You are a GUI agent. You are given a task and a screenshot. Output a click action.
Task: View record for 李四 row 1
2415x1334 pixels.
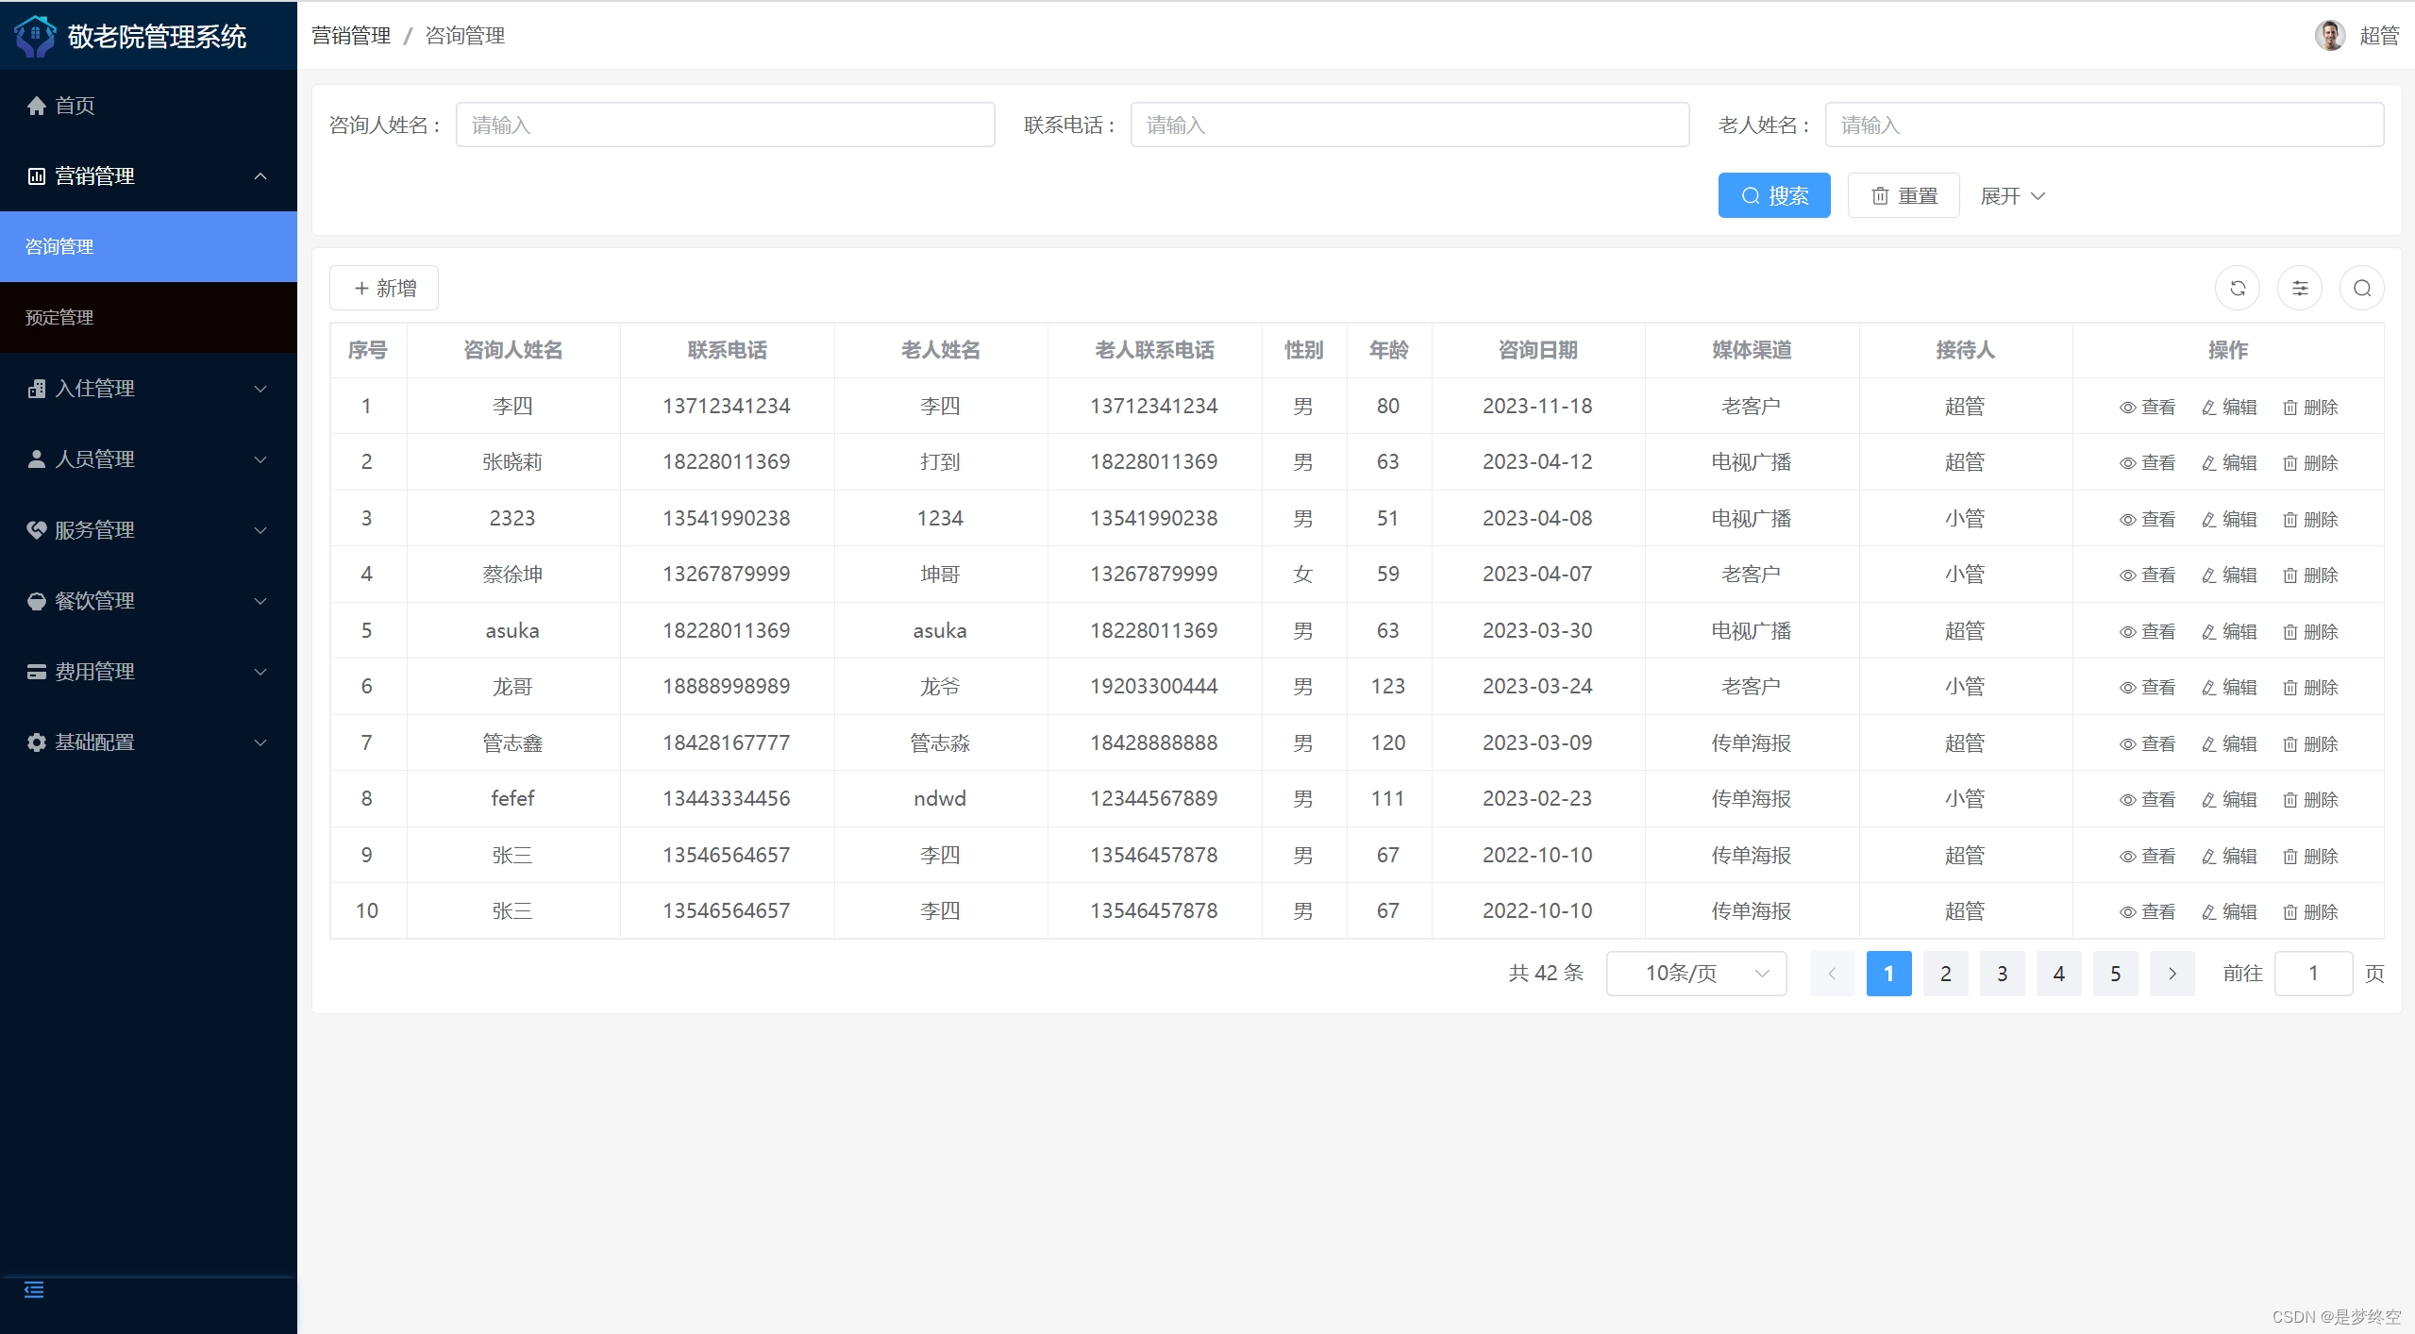(x=2147, y=407)
